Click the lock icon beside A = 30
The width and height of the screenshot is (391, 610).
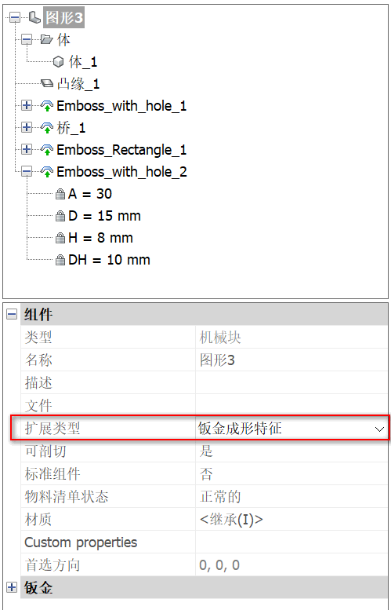pos(60,194)
